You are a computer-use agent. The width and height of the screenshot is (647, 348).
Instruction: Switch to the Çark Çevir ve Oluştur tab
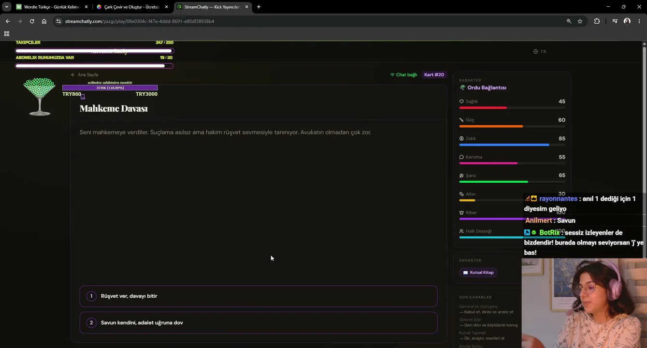[x=132, y=7]
